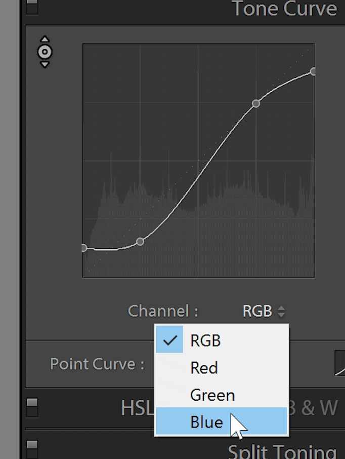Expand the Split Toning panel header
345x459 pixels.
[282, 451]
